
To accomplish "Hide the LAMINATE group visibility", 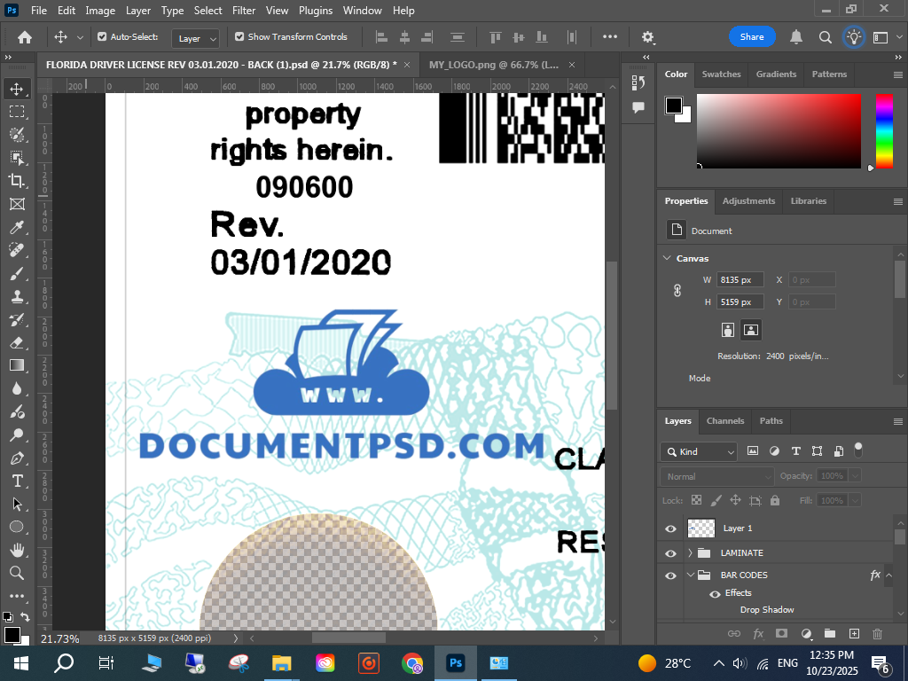I will click(670, 553).
